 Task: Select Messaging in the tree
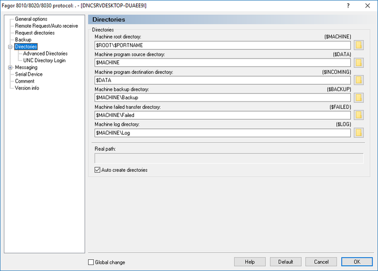click(x=26, y=67)
